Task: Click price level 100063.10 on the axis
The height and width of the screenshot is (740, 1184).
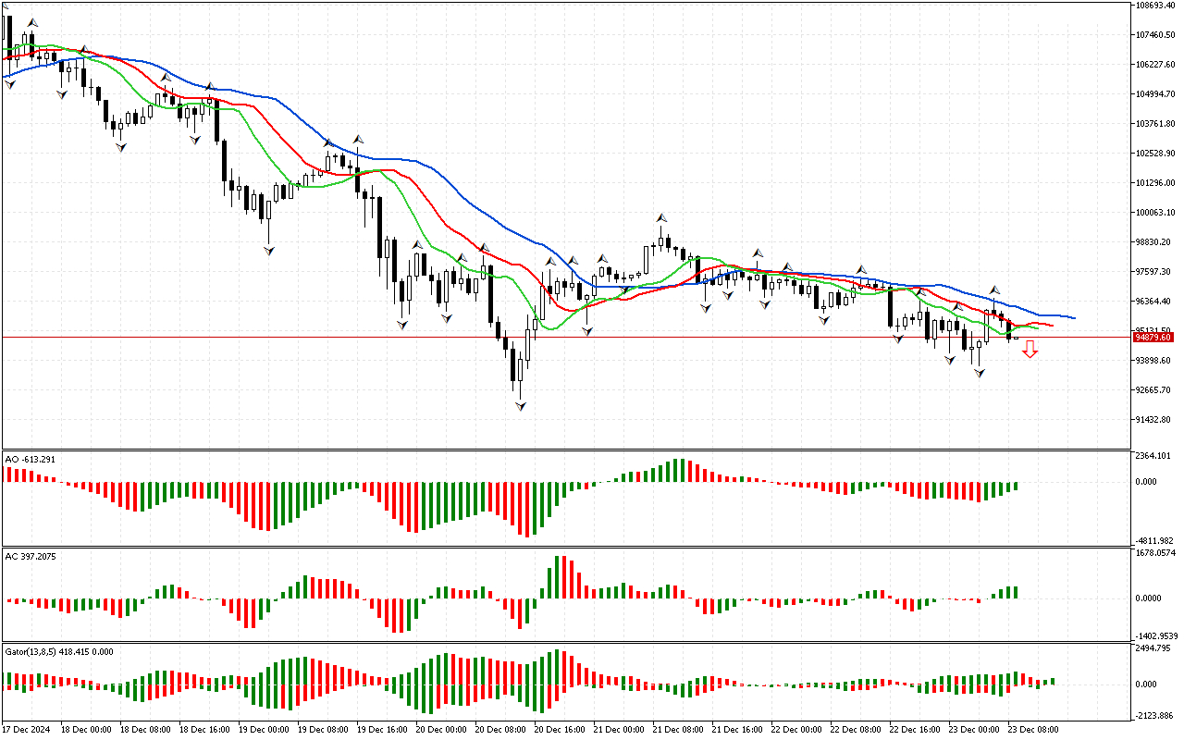Action: click(x=1156, y=213)
